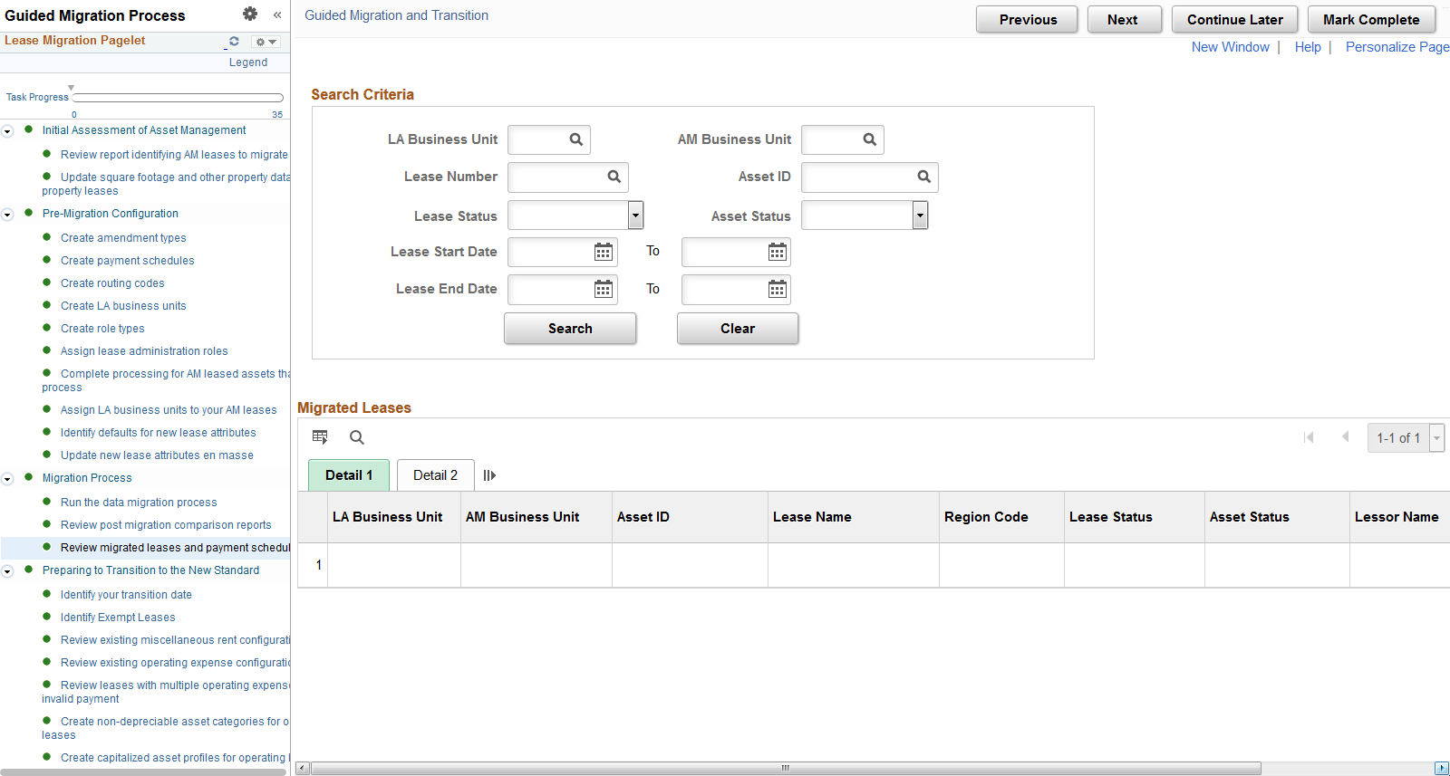Open Create LA business units task
1450x776 pixels.
tap(123, 306)
